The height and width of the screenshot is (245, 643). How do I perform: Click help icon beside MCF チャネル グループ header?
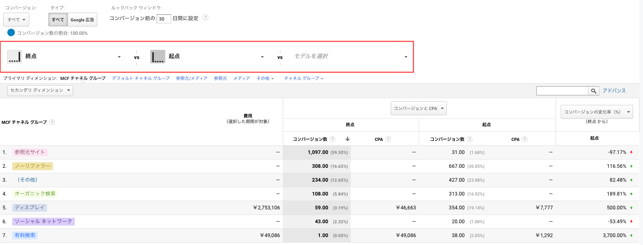coord(52,122)
